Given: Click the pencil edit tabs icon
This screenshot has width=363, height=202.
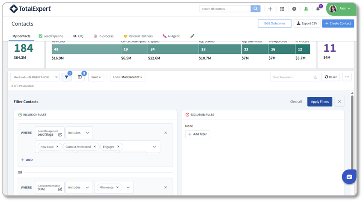Looking at the screenshot, I should [192, 36].
